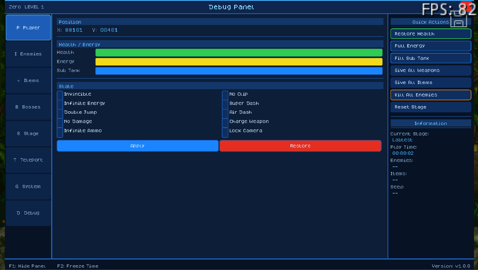Toggle Infinite Energy checkbox
This screenshot has height=270, width=478.
60,104
